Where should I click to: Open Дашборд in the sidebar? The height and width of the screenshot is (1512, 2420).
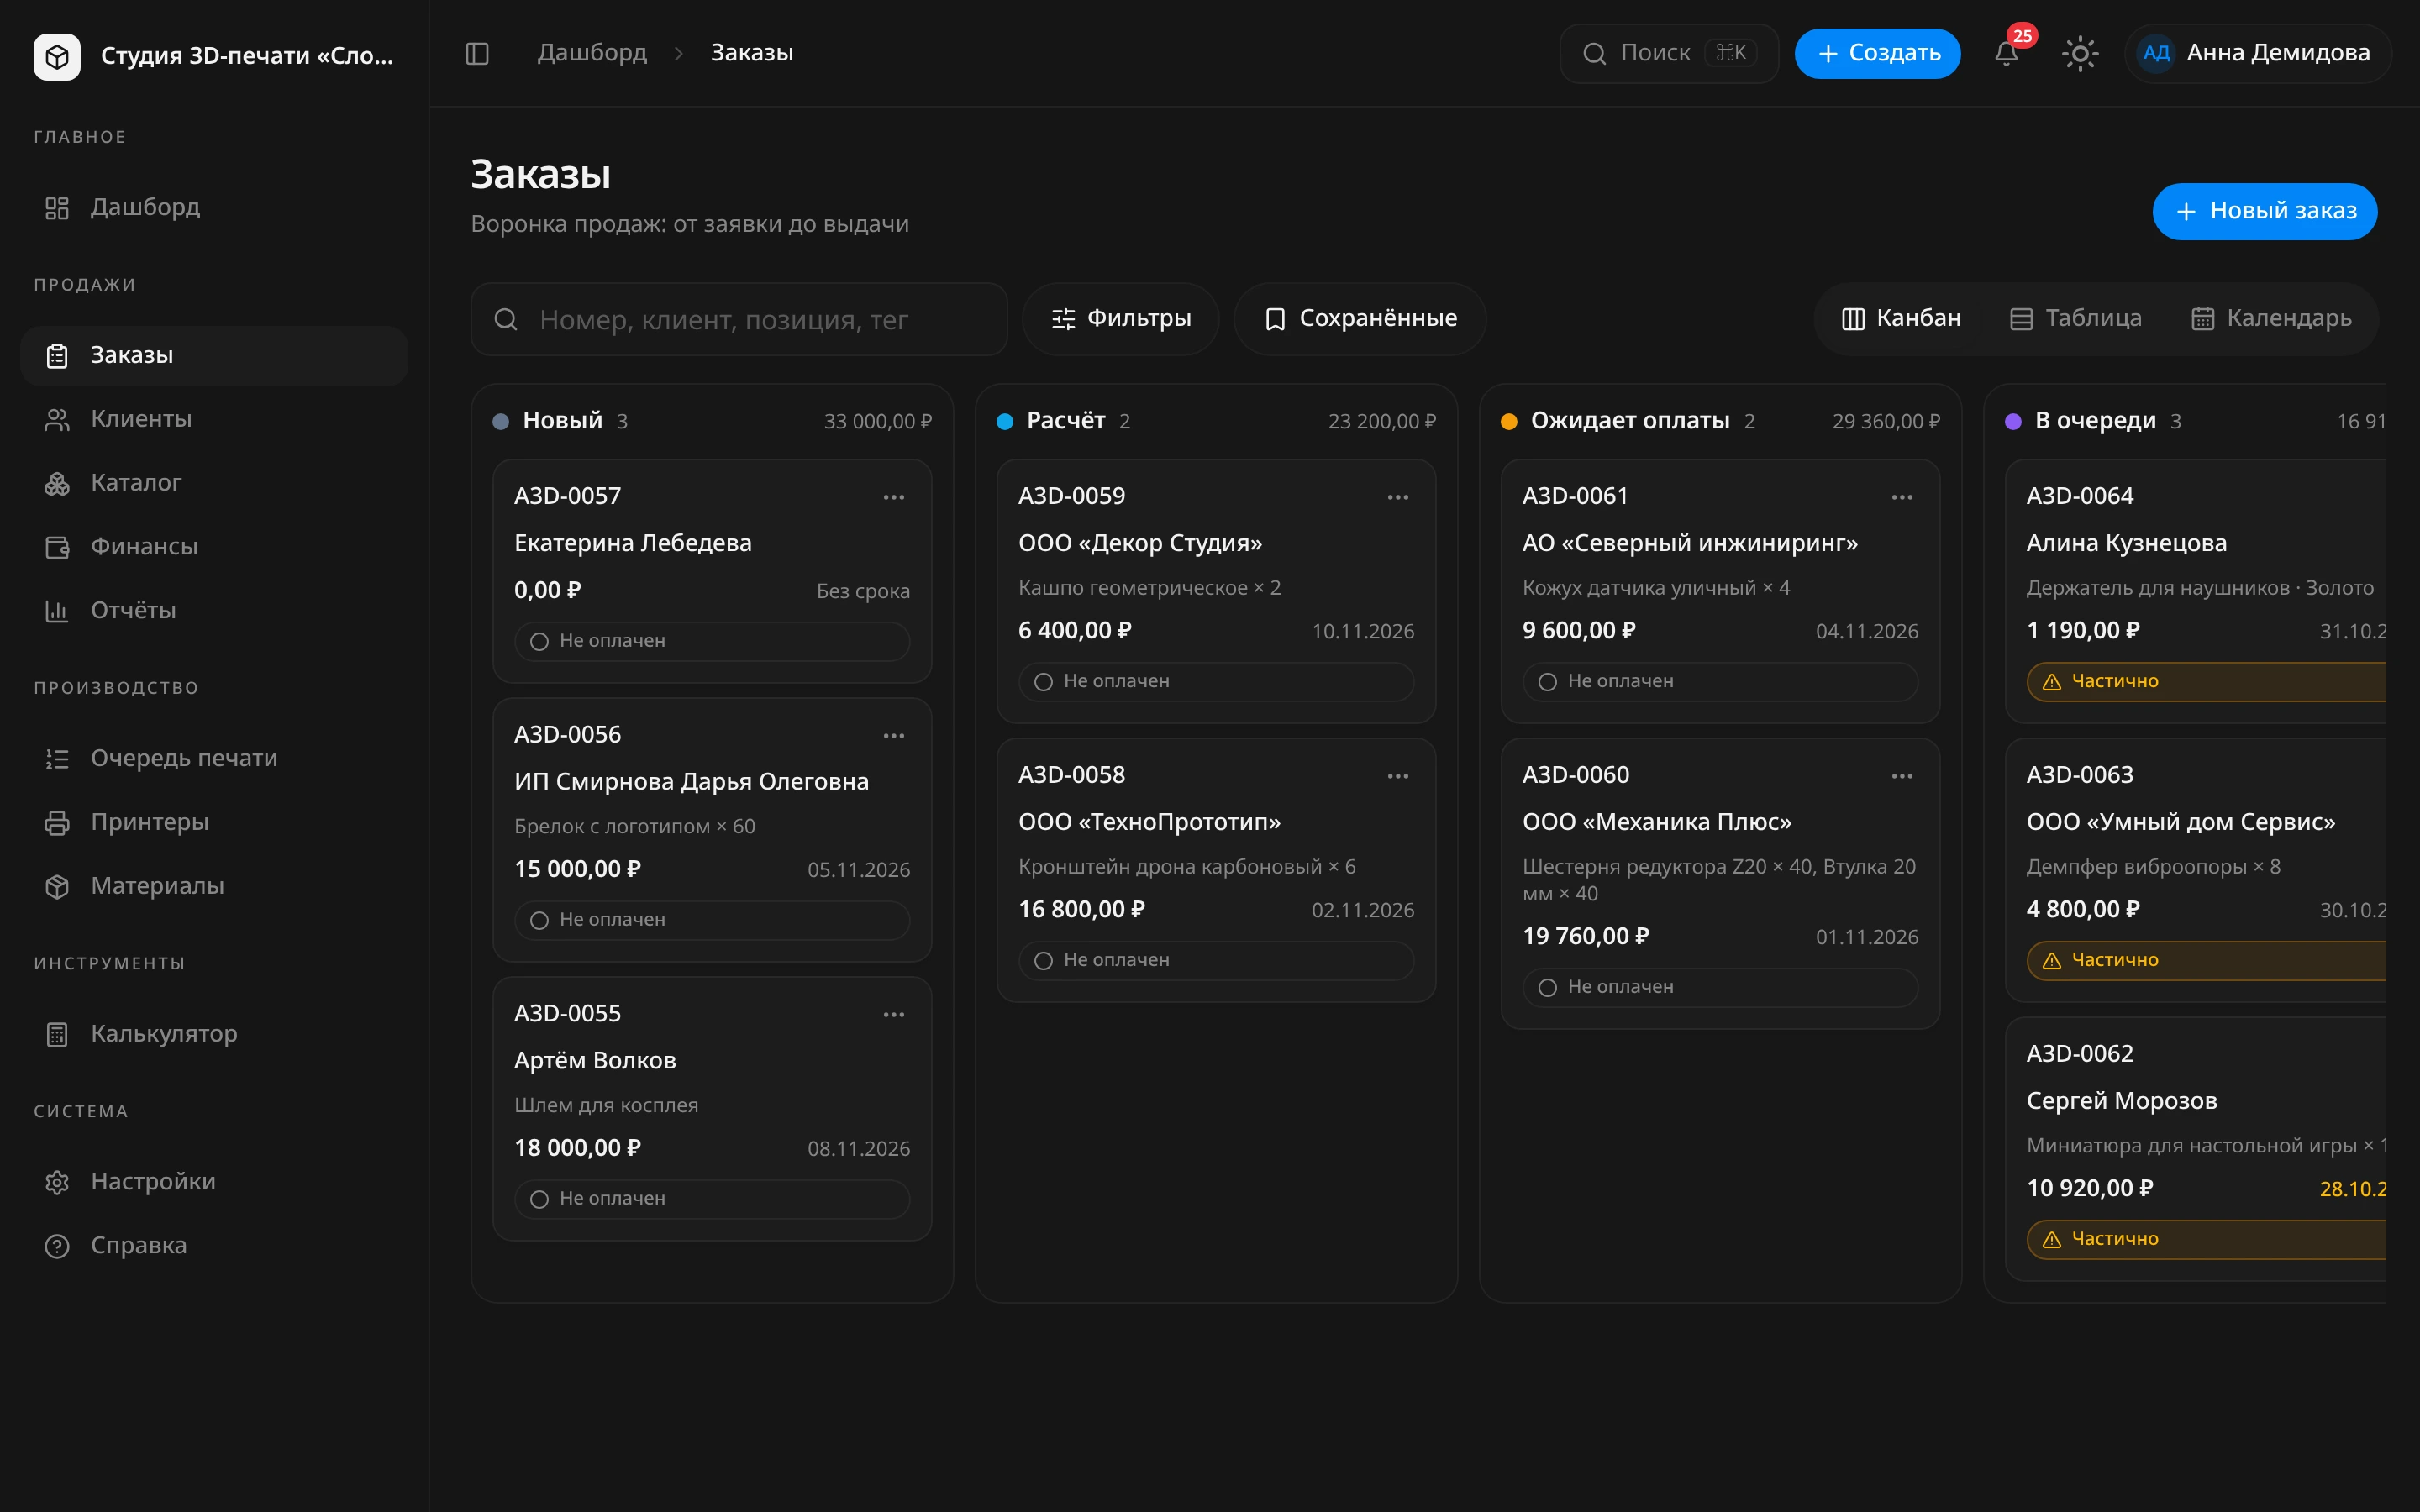[x=214, y=207]
